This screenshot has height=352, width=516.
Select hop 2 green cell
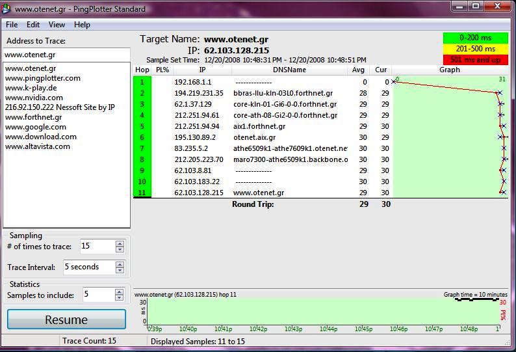click(142, 93)
